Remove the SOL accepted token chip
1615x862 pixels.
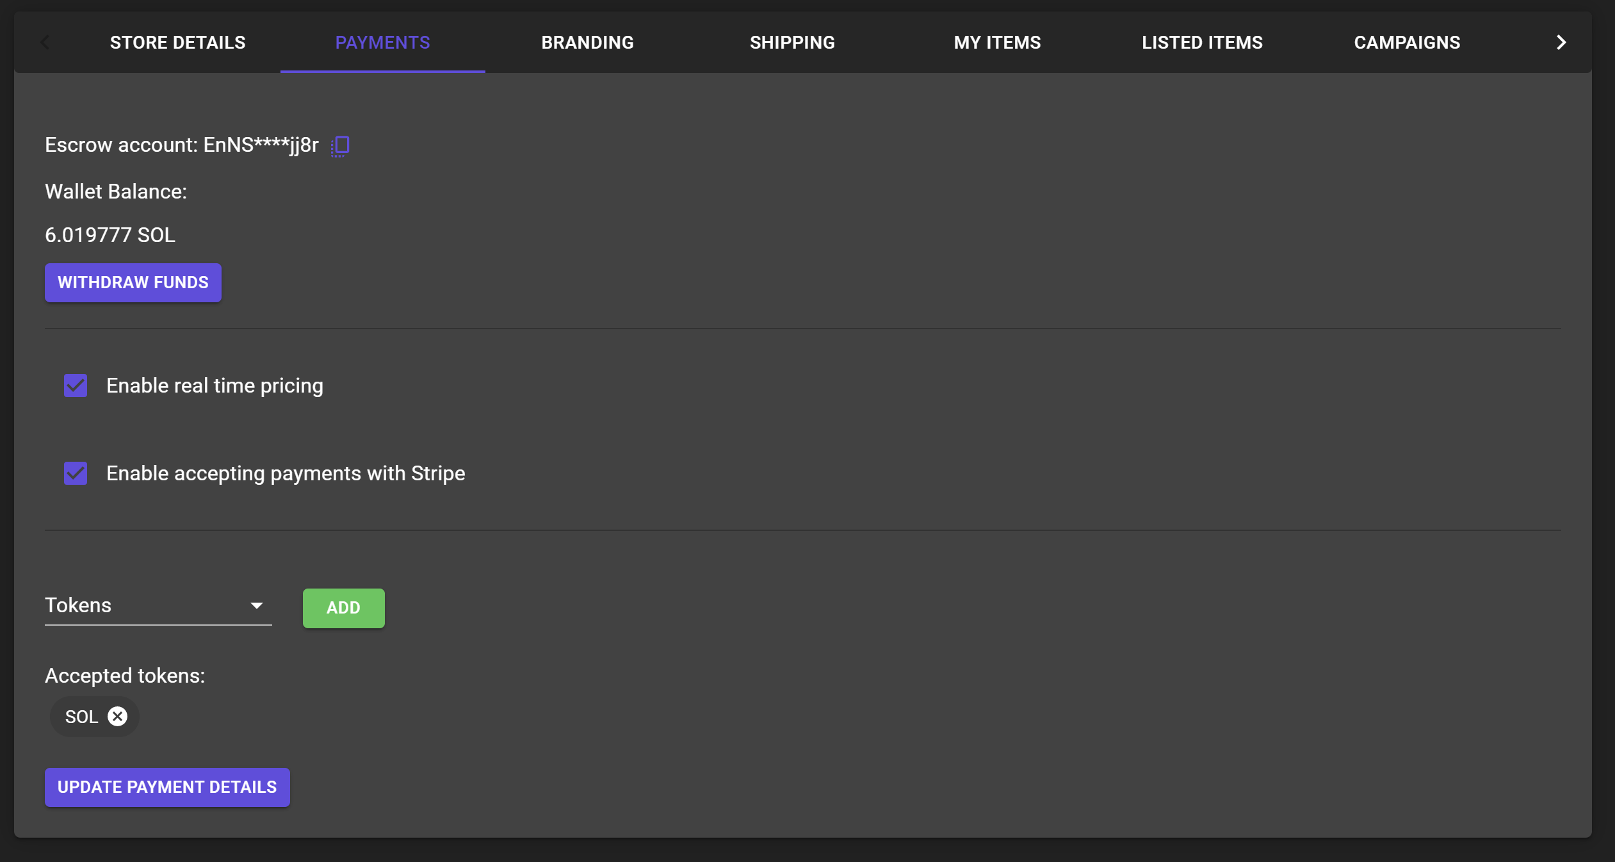(117, 716)
